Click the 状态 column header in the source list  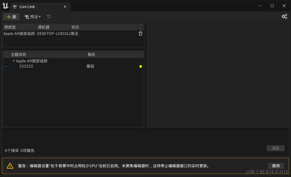[75, 27]
